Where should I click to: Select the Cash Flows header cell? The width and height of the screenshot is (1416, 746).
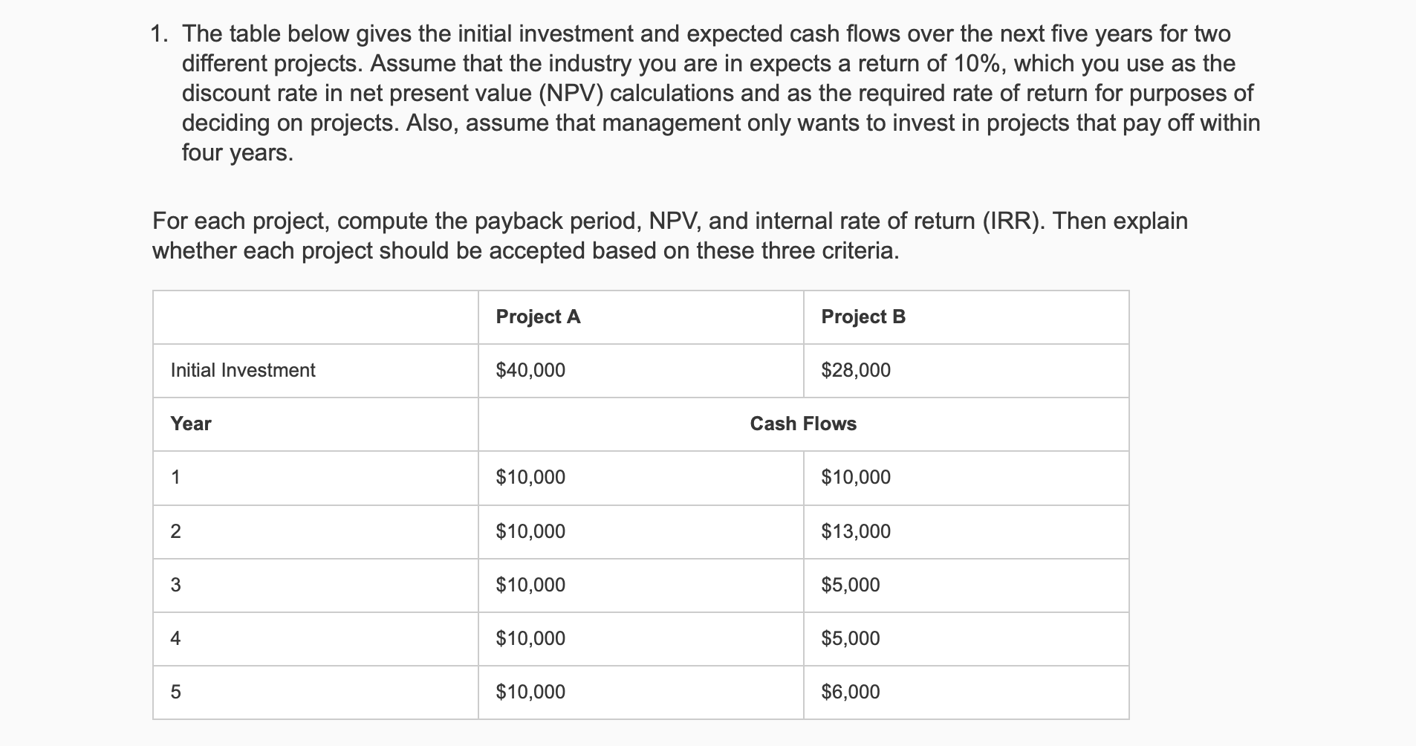pos(803,424)
